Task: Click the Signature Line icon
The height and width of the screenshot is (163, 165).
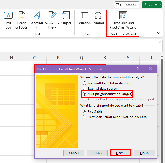Action: point(53,16)
